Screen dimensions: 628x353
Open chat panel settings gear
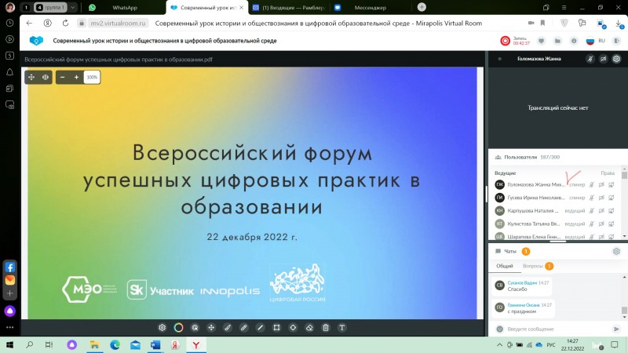pos(616,251)
